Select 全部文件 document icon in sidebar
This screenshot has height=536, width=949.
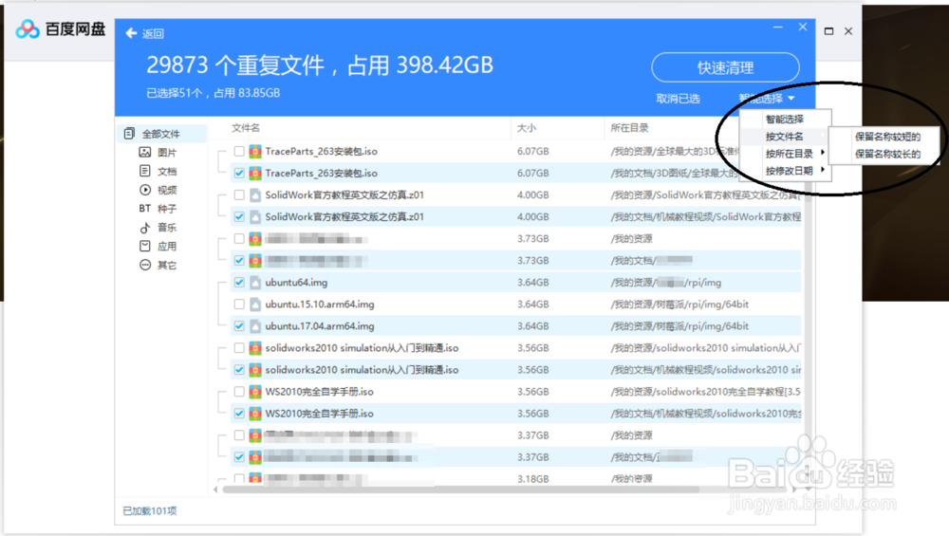tap(129, 134)
